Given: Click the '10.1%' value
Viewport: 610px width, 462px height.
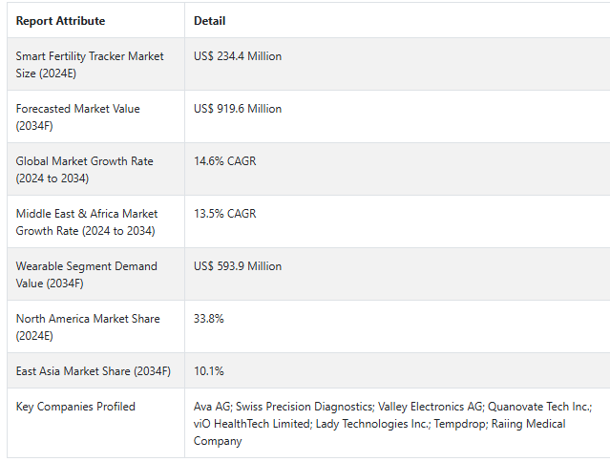Looking at the screenshot, I should pos(209,371).
